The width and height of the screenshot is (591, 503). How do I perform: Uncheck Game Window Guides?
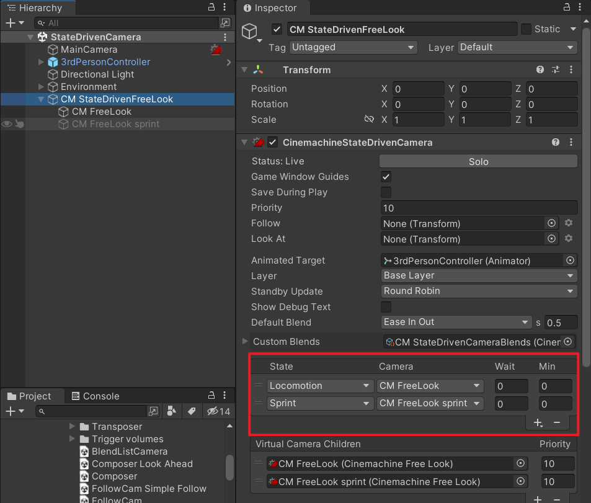(386, 177)
